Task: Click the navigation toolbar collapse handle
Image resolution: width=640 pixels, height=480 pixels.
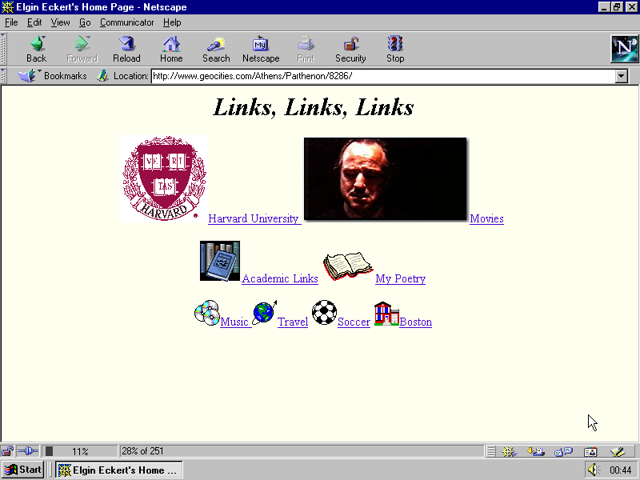Action: tap(3, 49)
